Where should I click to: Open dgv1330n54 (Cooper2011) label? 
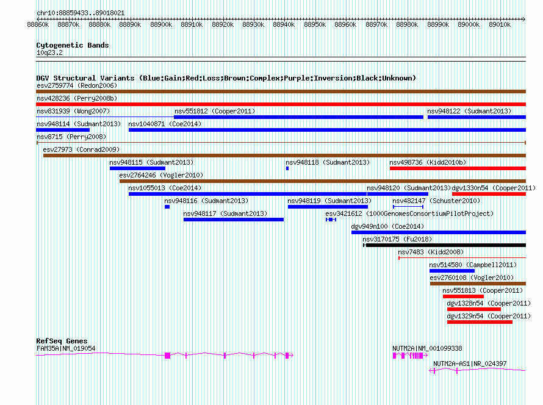494,188
